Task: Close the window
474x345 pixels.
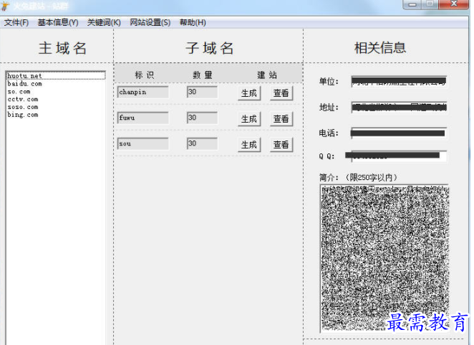Action: click(x=453, y=4)
